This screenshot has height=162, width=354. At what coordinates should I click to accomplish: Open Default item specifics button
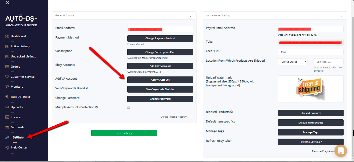point(311,123)
